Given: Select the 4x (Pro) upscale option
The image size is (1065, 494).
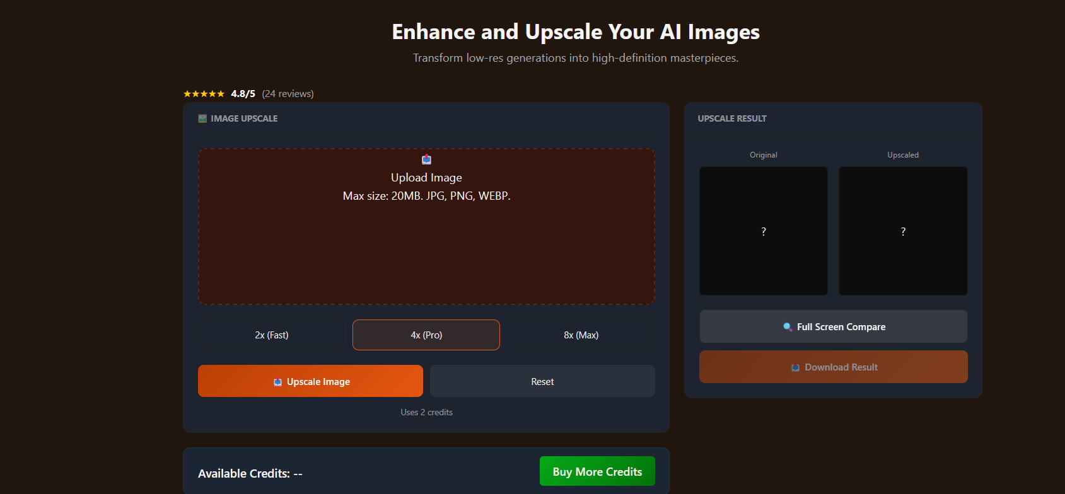Looking at the screenshot, I should (426, 335).
